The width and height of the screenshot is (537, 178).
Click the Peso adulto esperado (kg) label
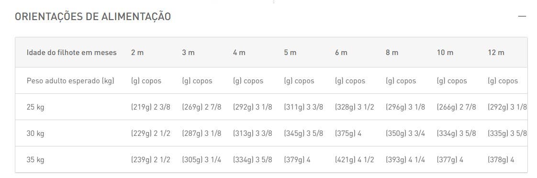(70, 81)
